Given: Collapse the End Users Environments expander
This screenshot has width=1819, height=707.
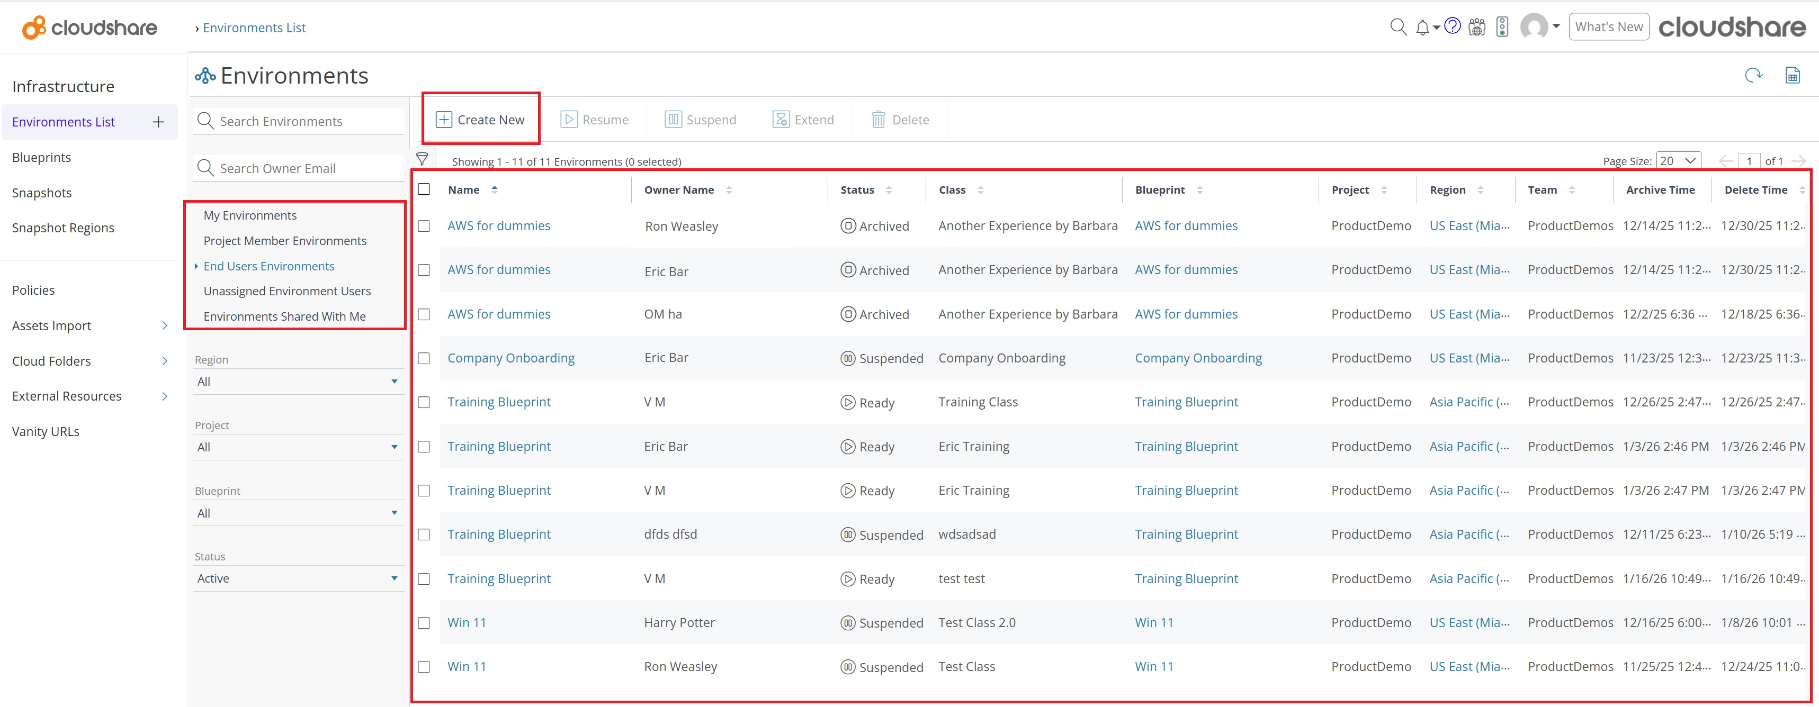Looking at the screenshot, I should (x=198, y=266).
